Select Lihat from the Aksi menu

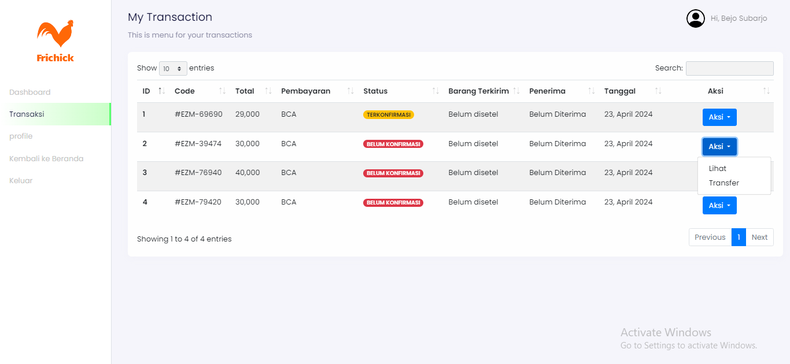(x=718, y=169)
